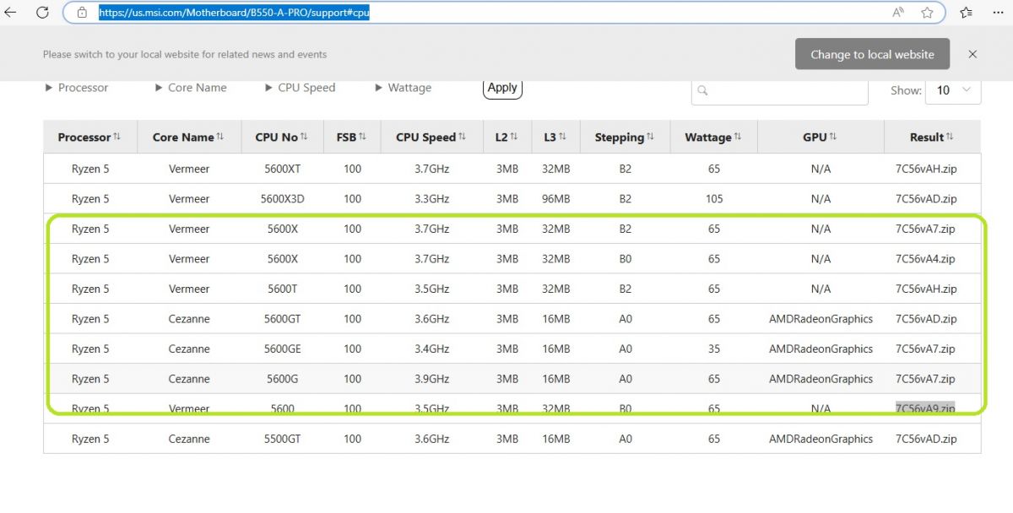
Task: Expand the CPU Speed filter
Action: point(300,88)
